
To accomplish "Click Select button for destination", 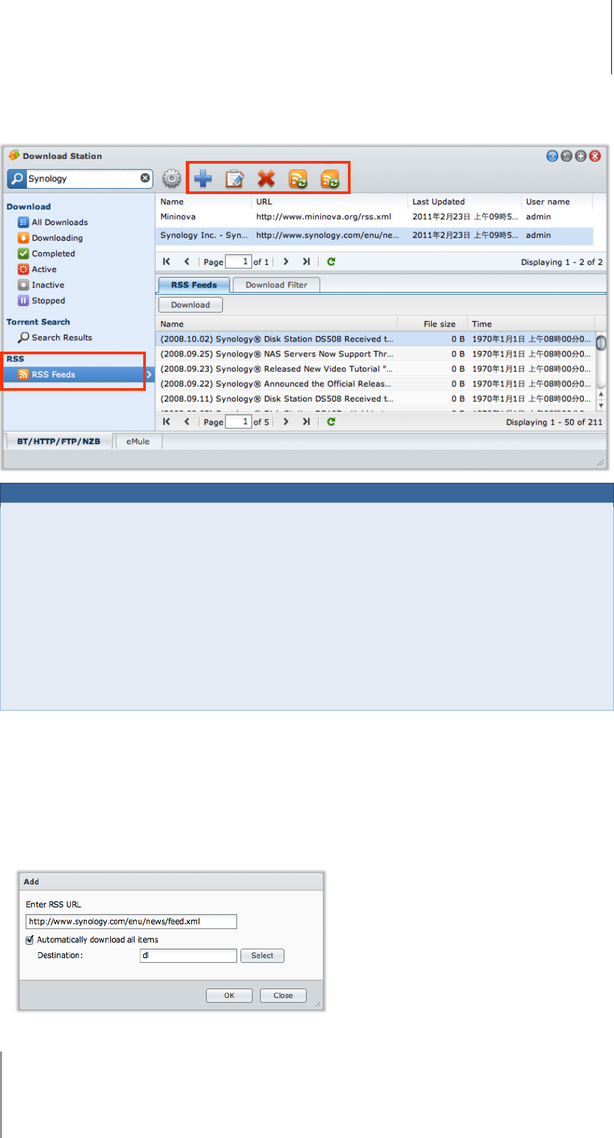I will pos(262,955).
